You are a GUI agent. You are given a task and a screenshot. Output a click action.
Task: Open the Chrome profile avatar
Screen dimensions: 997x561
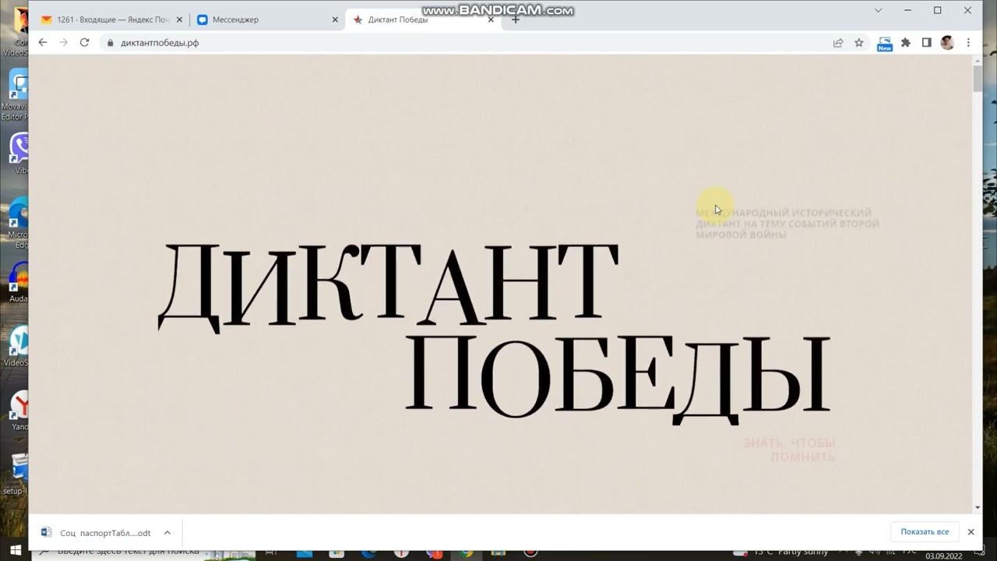tap(947, 43)
